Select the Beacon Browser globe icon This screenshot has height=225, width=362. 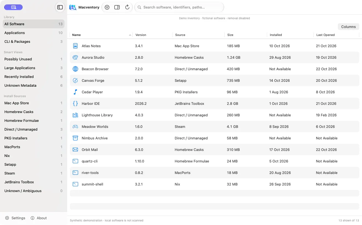coord(75,69)
